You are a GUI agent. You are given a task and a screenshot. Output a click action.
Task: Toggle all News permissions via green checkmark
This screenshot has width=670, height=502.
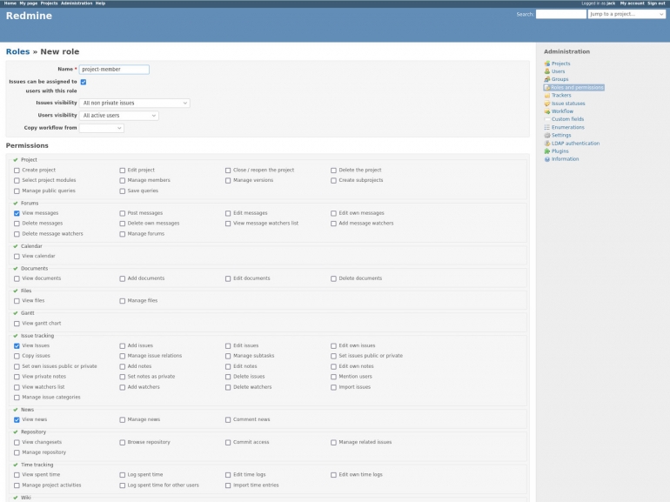[16, 410]
